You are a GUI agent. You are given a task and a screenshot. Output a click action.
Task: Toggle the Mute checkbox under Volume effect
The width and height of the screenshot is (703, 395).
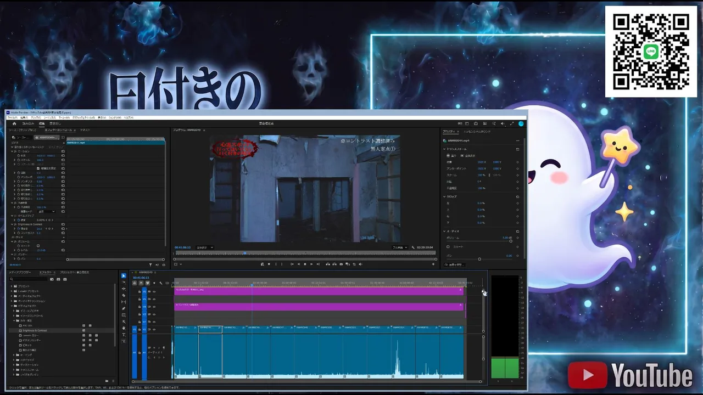tap(38, 246)
